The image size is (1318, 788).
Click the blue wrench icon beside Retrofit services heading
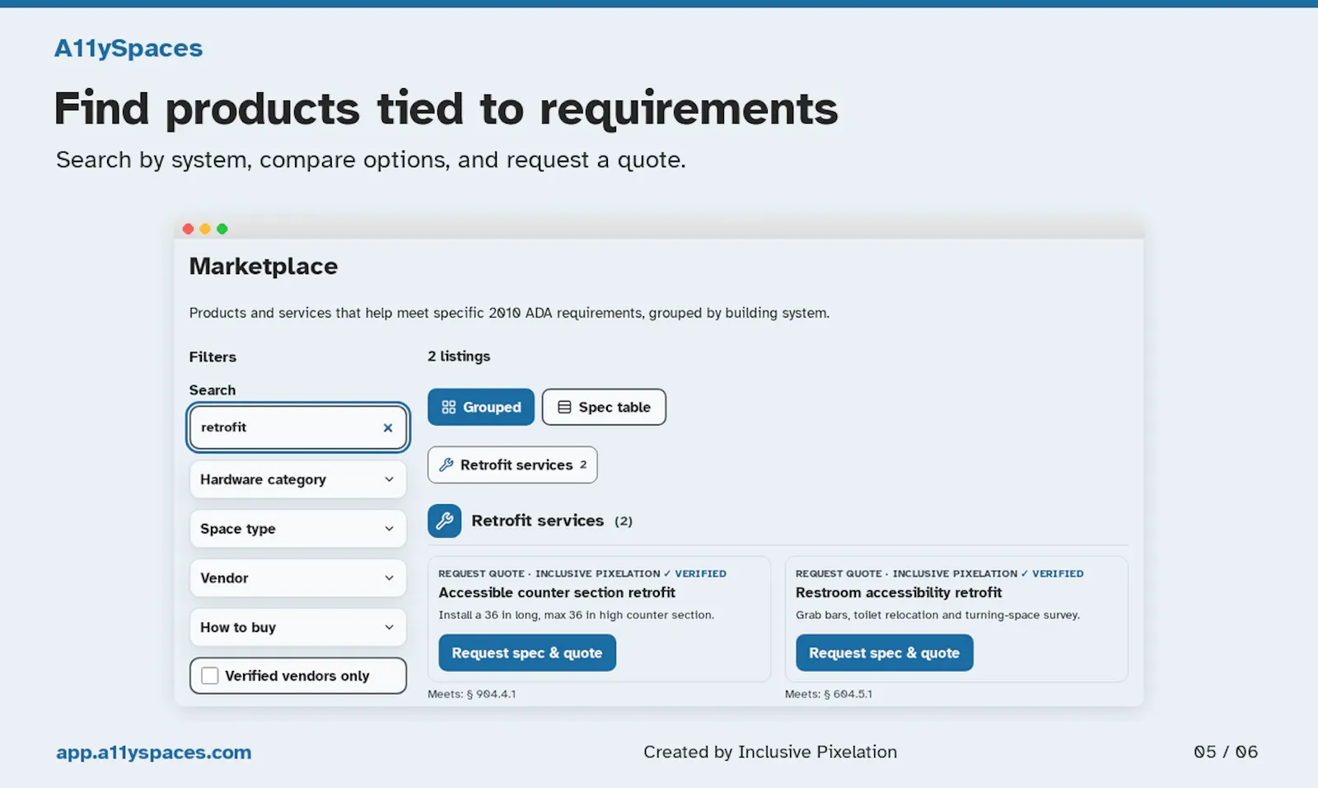click(x=445, y=520)
